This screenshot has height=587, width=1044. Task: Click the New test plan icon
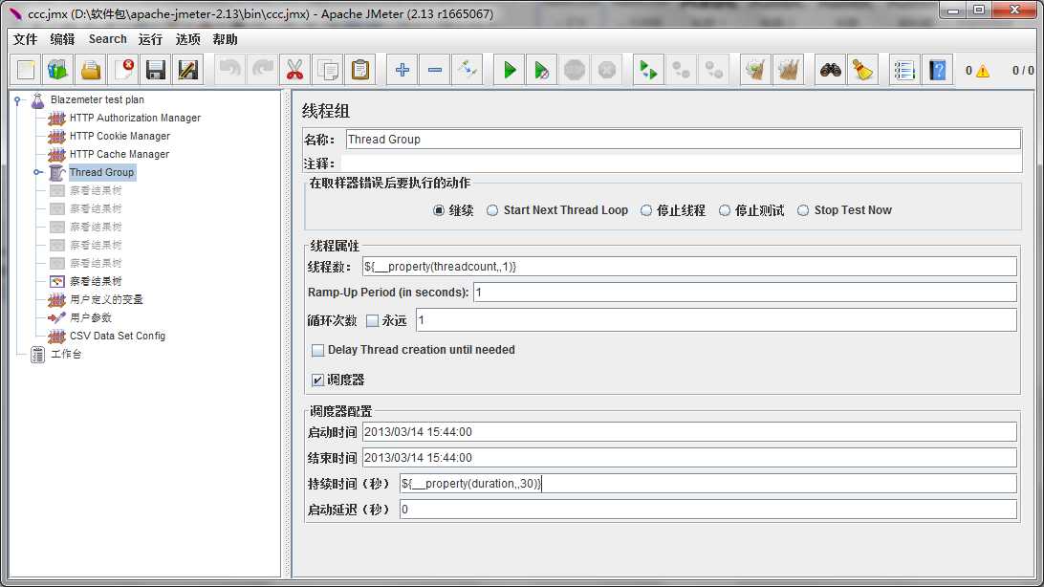click(x=26, y=70)
